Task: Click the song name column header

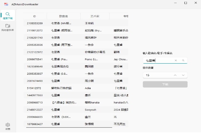Action: (x=64, y=16)
